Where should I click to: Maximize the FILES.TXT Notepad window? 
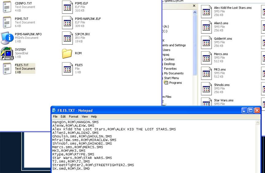pyautogui.click(x=251, y=111)
